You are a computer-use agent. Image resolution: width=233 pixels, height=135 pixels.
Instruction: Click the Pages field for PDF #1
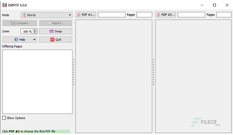coord(144,15)
